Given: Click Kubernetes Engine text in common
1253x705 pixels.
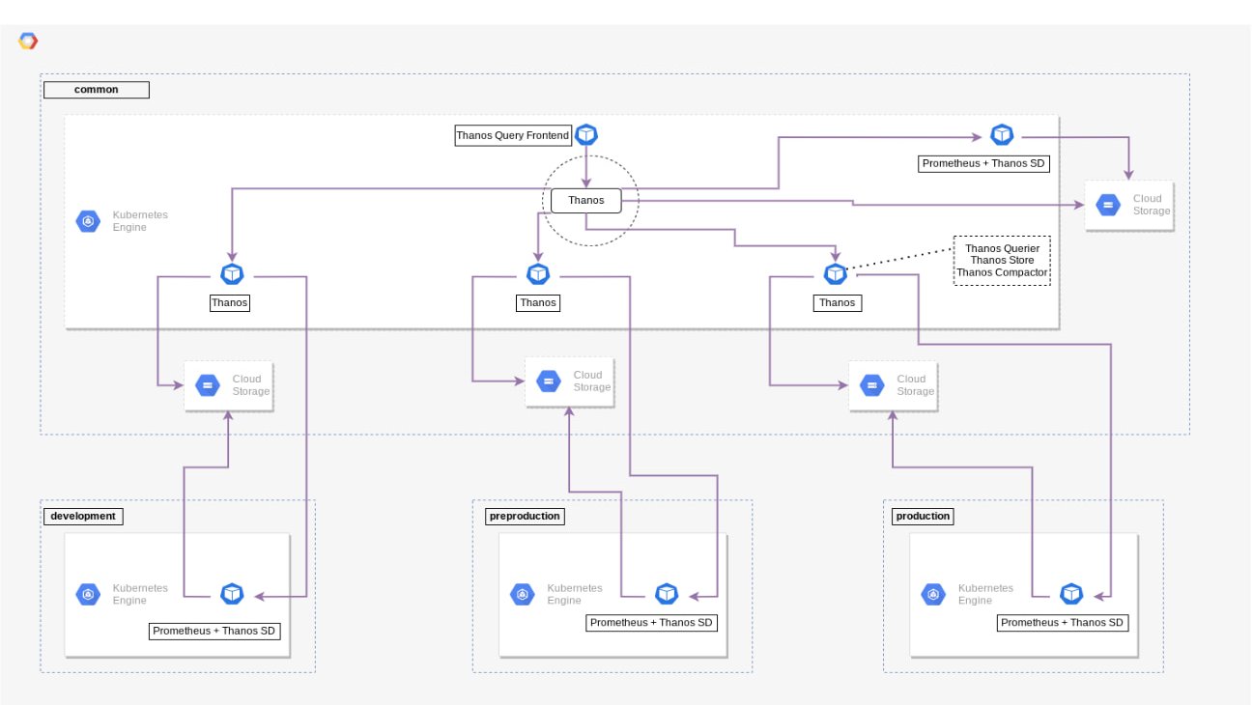Looking at the screenshot, I should (x=140, y=220).
